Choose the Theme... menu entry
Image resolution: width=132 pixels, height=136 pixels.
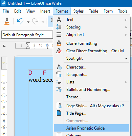91,97
